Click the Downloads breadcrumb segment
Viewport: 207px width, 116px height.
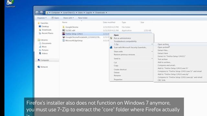tap(100, 13)
